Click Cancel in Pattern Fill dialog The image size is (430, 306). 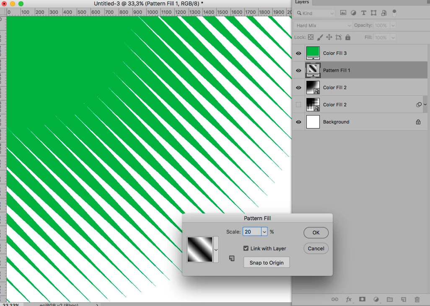coord(316,249)
